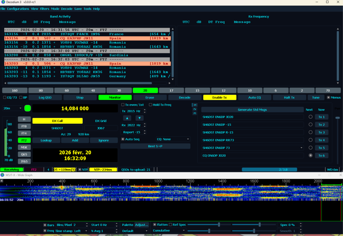343x236 pixels.
Task: Click the Generate Std Msgs button
Action: [252, 110]
